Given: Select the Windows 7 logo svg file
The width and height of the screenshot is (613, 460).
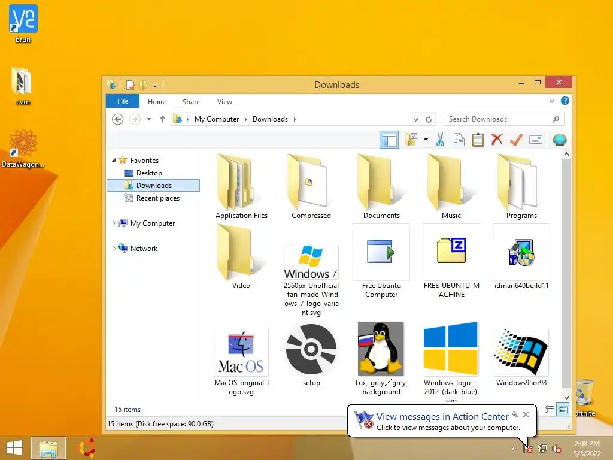Looking at the screenshot, I should 311,280.
